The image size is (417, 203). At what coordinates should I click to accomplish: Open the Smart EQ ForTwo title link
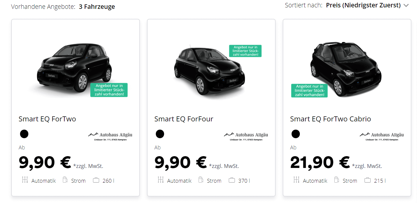click(47, 119)
